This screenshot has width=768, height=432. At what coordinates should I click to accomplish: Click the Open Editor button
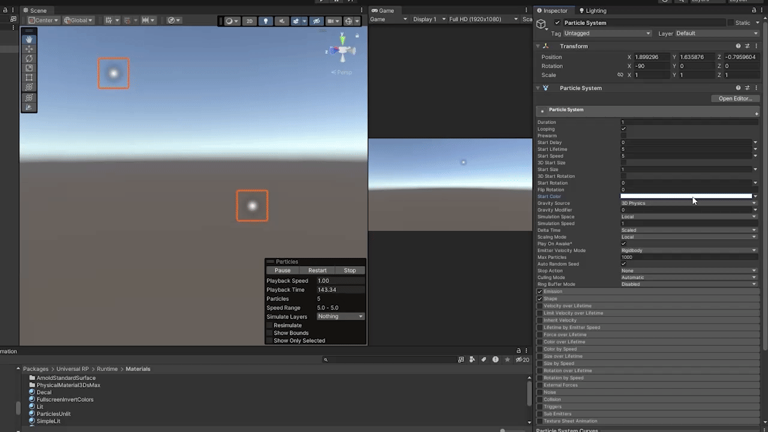pos(735,98)
